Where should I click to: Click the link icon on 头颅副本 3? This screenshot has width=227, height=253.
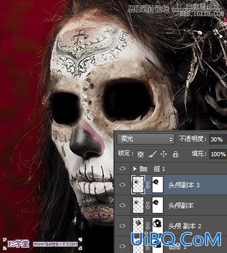click(x=148, y=185)
